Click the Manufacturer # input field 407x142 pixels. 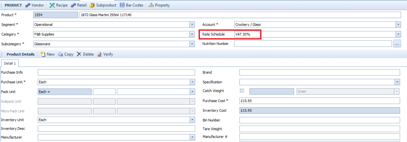pyautogui.click(x=320, y=137)
